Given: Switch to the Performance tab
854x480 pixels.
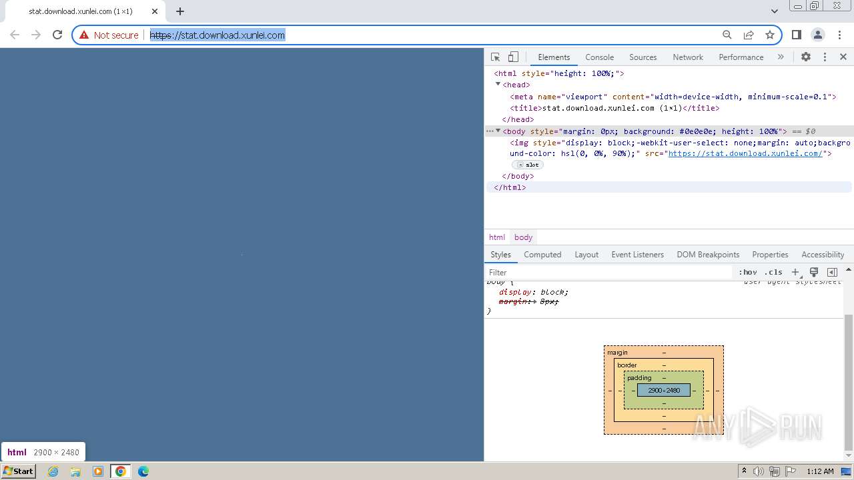Looking at the screenshot, I should point(741,57).
